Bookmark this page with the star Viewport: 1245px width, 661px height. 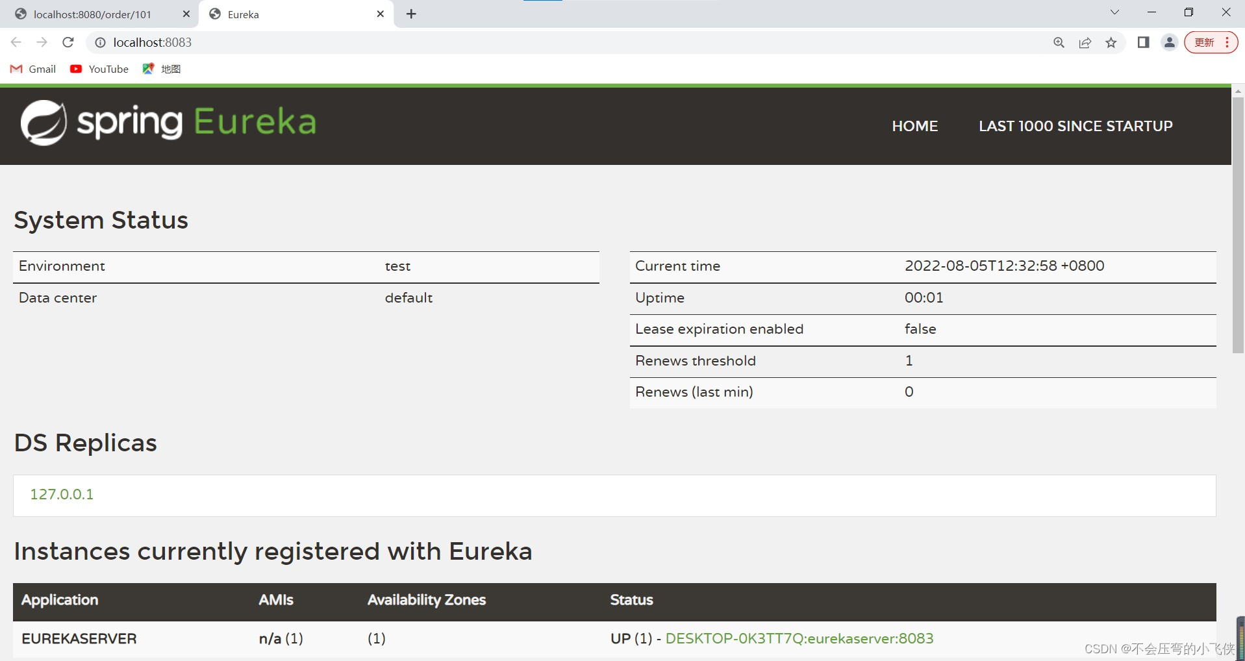pyautogui.click(x=1111, y=42)
